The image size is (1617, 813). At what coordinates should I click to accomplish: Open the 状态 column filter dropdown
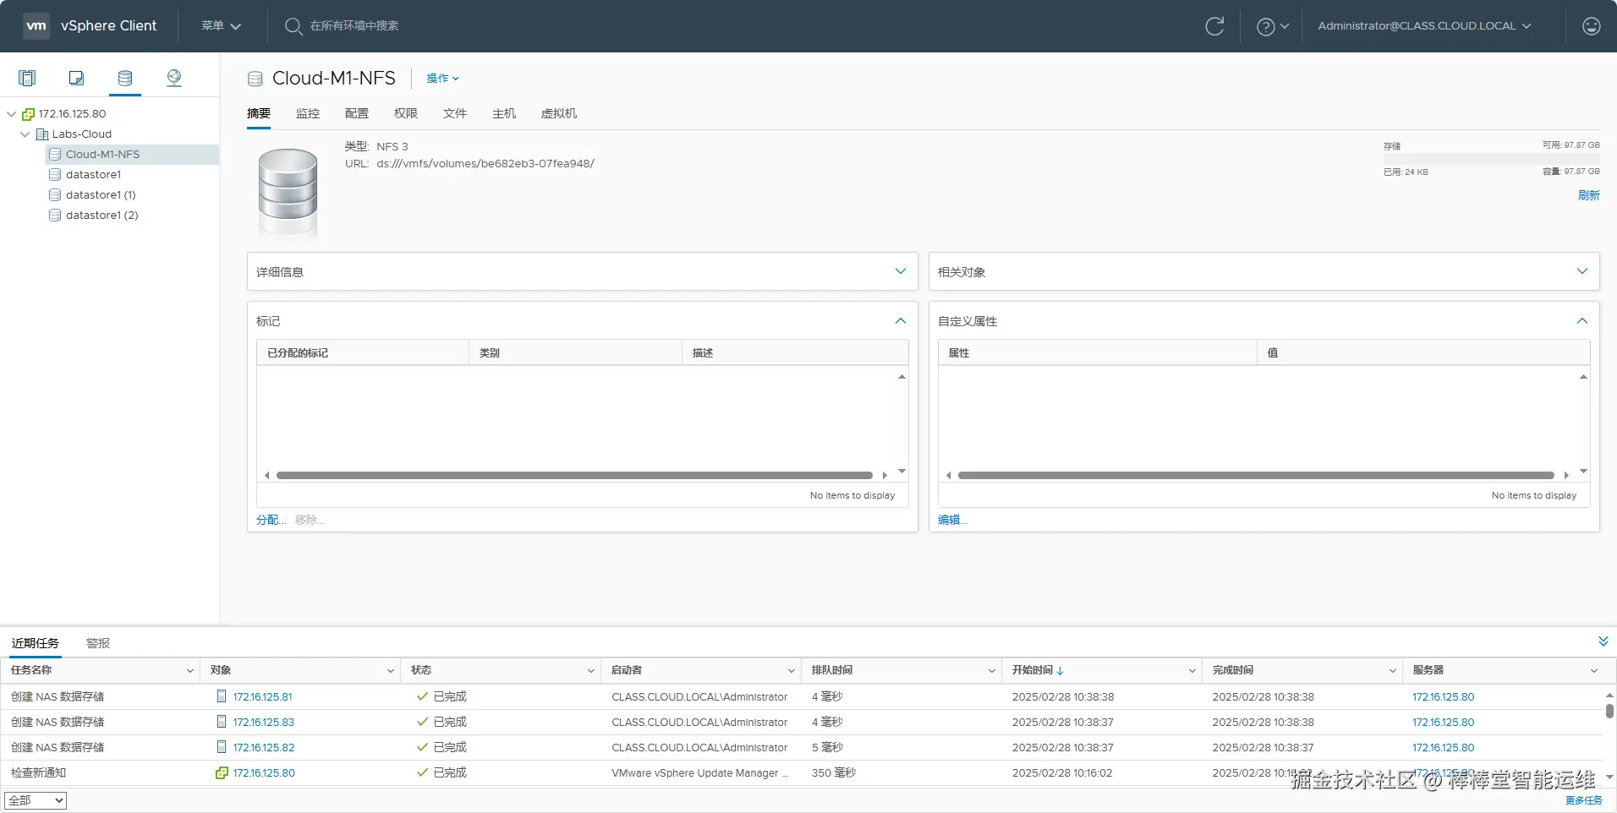(591, 671)
